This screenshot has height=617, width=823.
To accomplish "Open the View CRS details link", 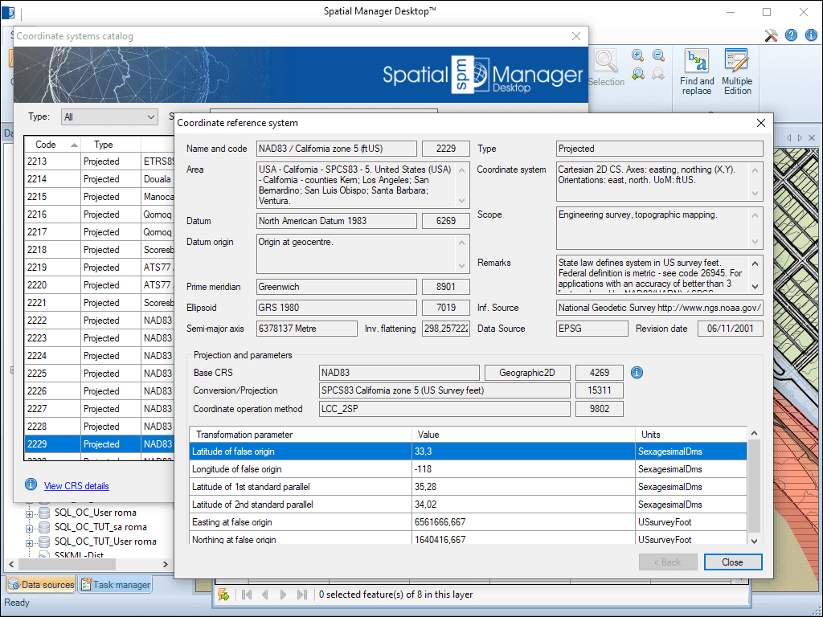I will [76, 486].
